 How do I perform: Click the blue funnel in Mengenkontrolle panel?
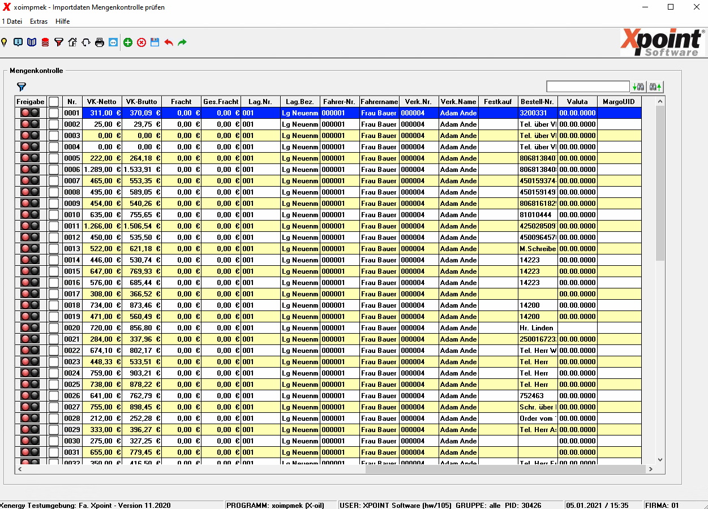click(x=22, y=87)
